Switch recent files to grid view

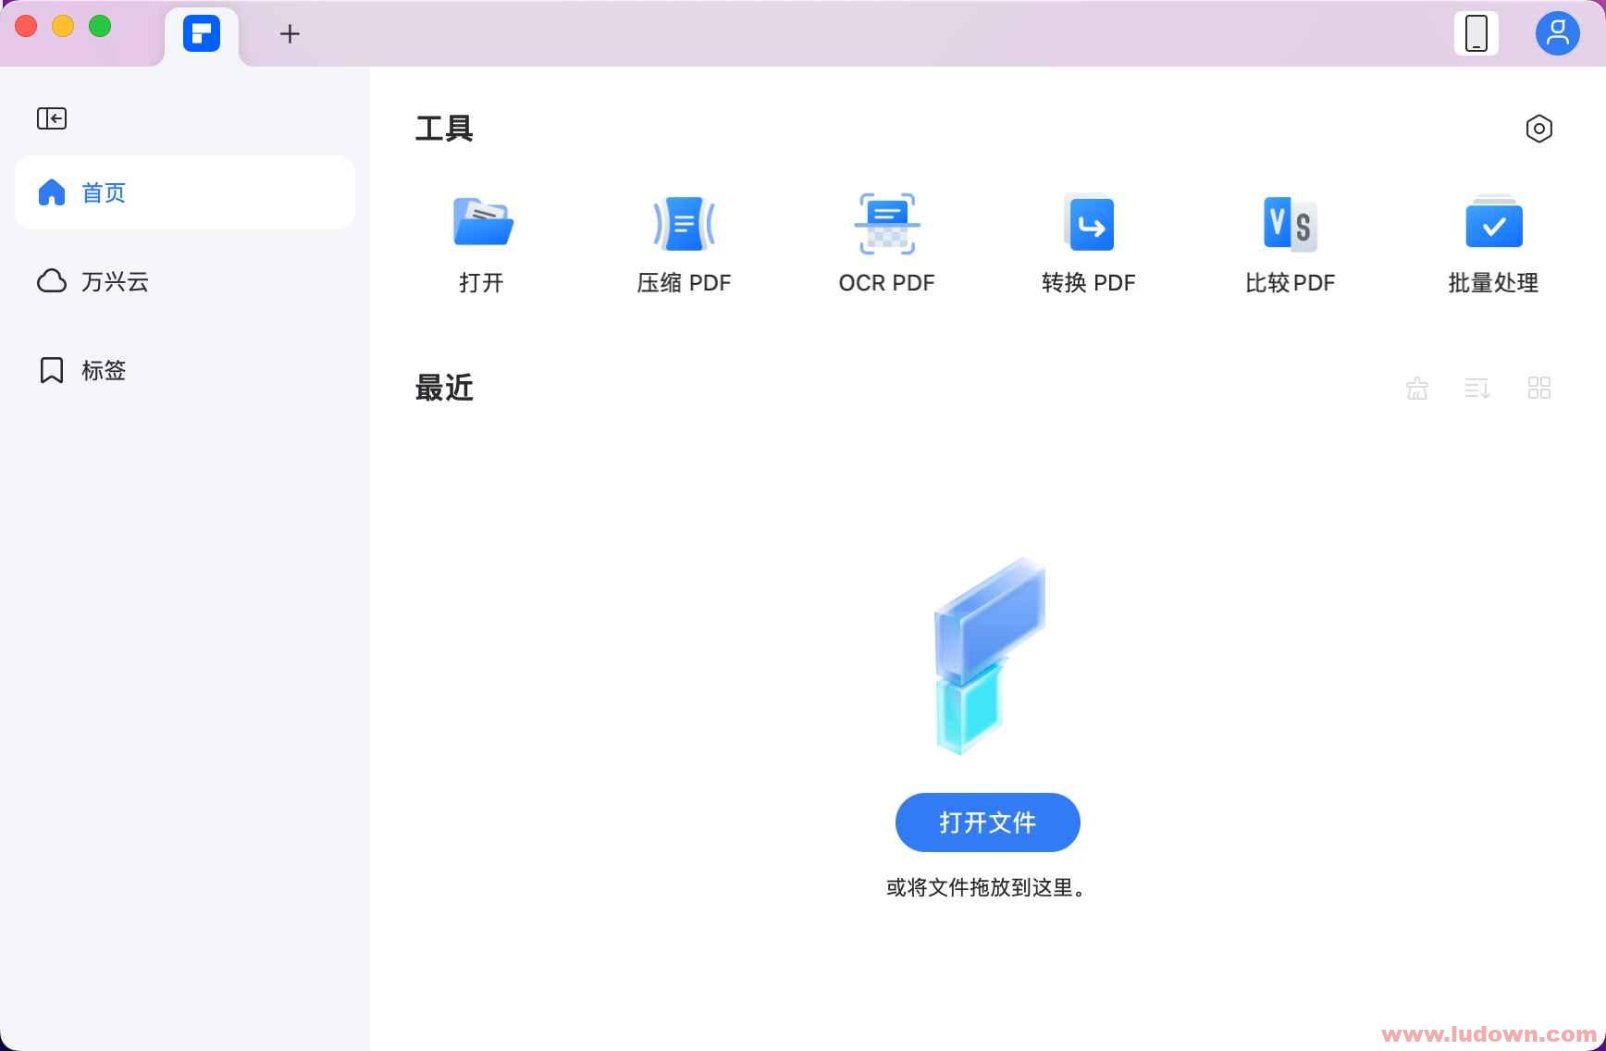click(x=1539, y=388)
